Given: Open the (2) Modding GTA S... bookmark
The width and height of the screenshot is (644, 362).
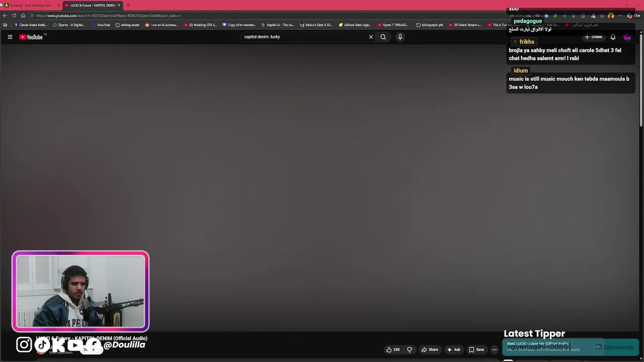Looking at the screenshot, I should [x=200, y=25].
